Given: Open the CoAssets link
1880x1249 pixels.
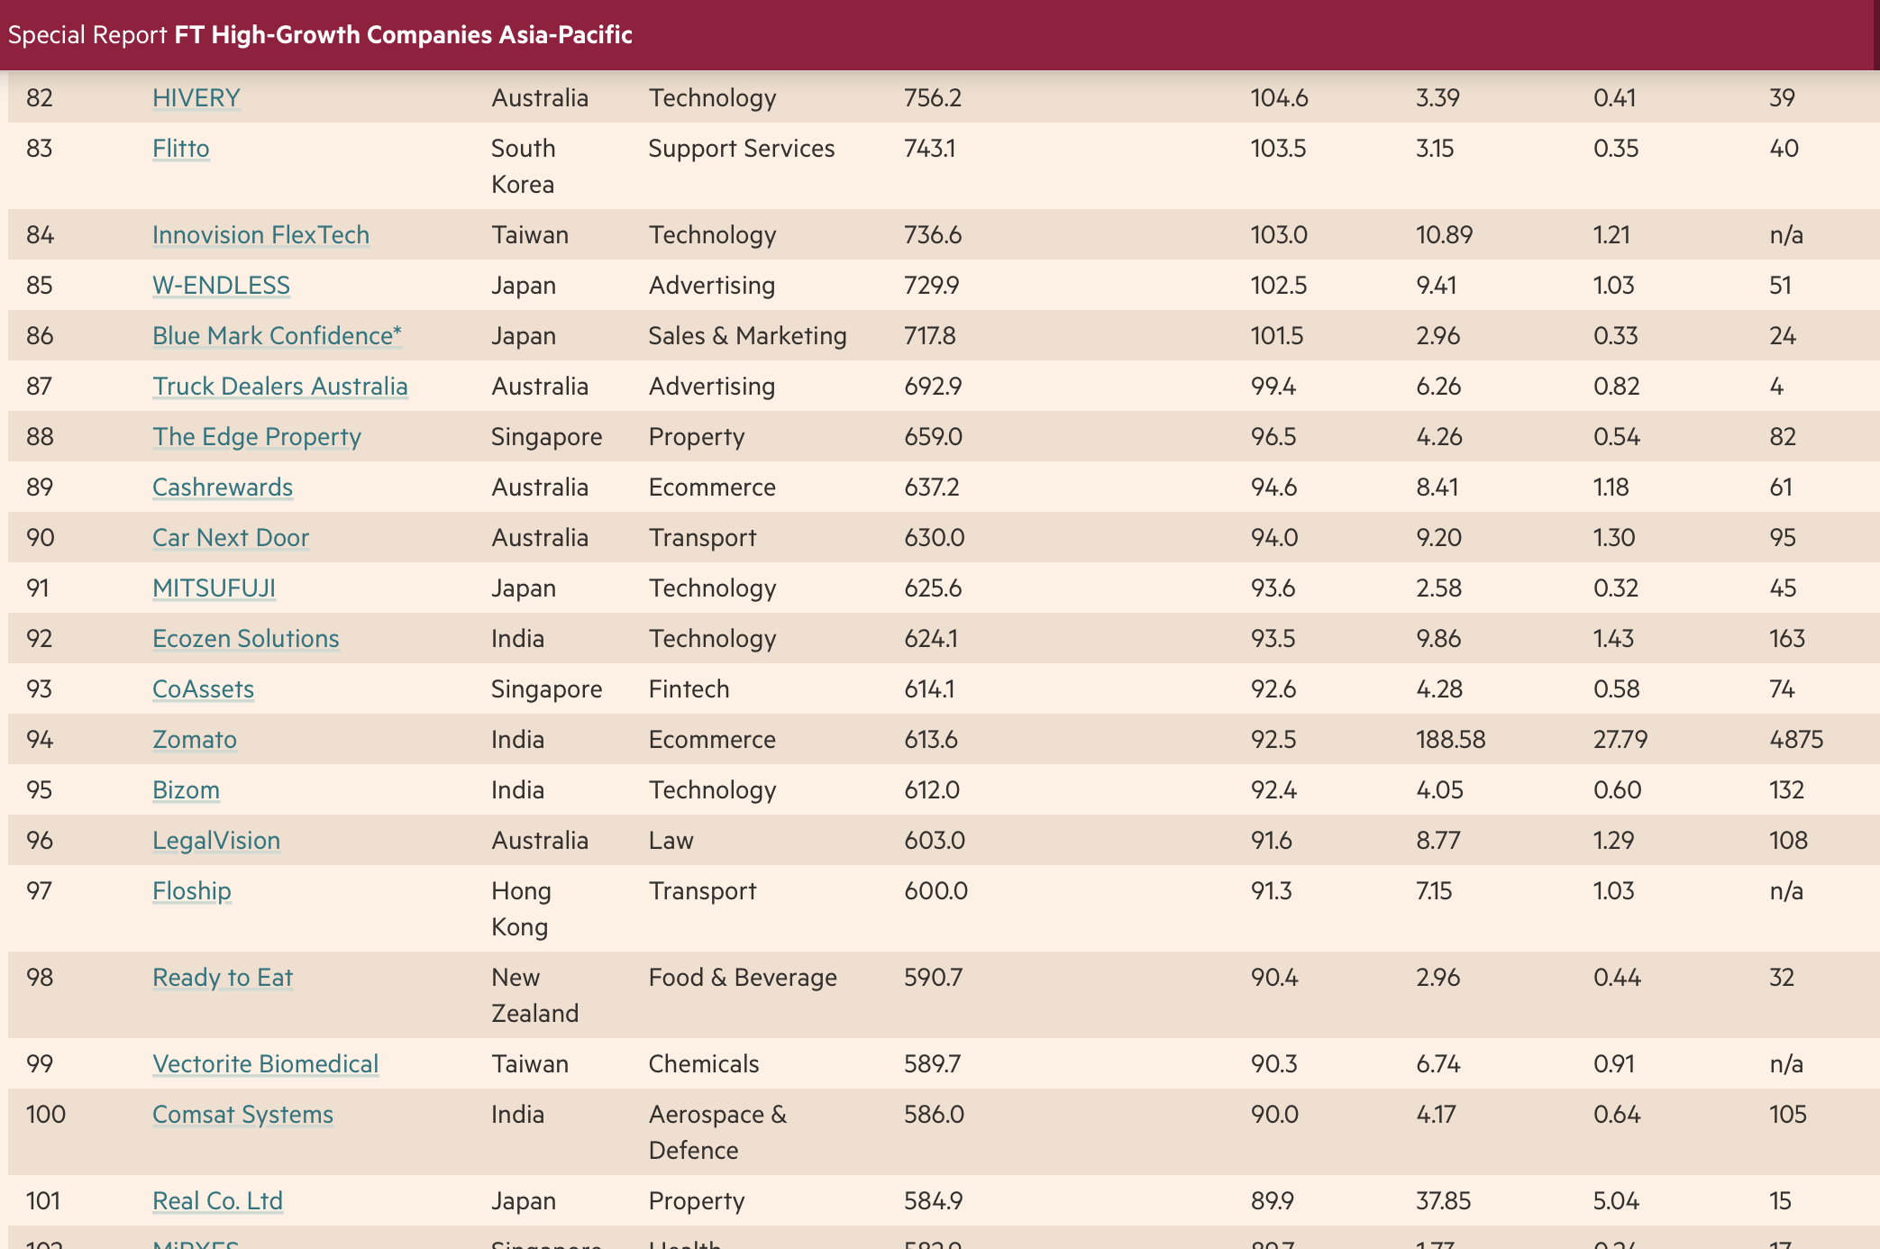Looking at the screenshot, I should point(203,688).
